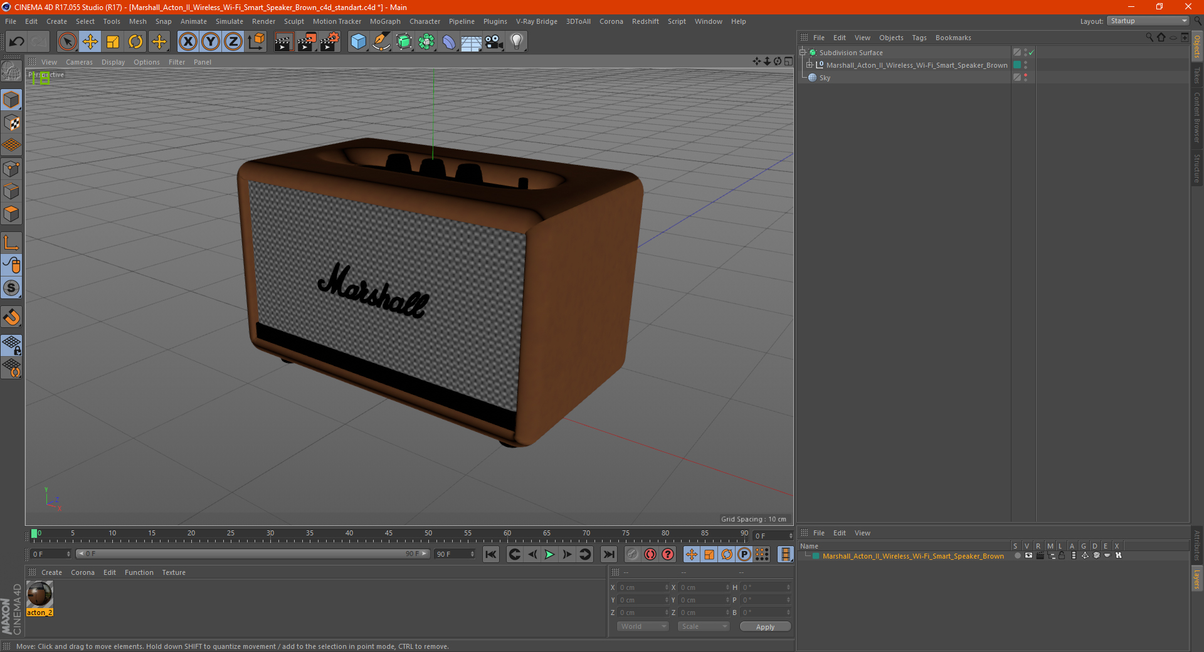Go to end of animation
1204x652 pixels.
click(608, 554)
